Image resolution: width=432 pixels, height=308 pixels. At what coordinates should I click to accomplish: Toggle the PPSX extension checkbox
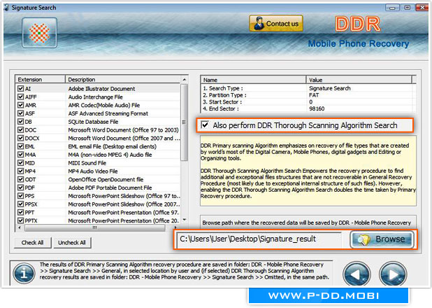tap(20, 204)
